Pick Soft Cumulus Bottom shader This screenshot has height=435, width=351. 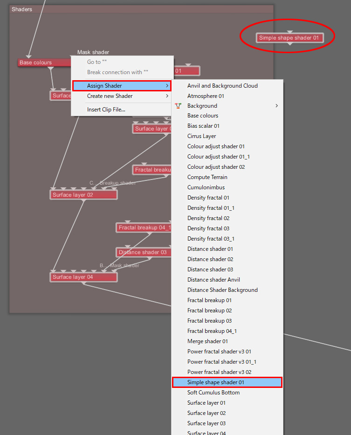click(213, 393)
